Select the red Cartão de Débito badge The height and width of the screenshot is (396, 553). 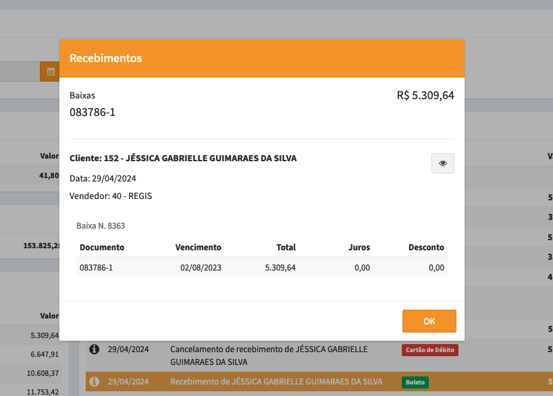[x=429, y=349]
